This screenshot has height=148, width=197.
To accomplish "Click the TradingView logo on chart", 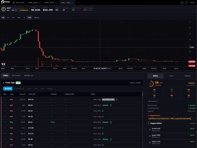I will tap(3, 64).
